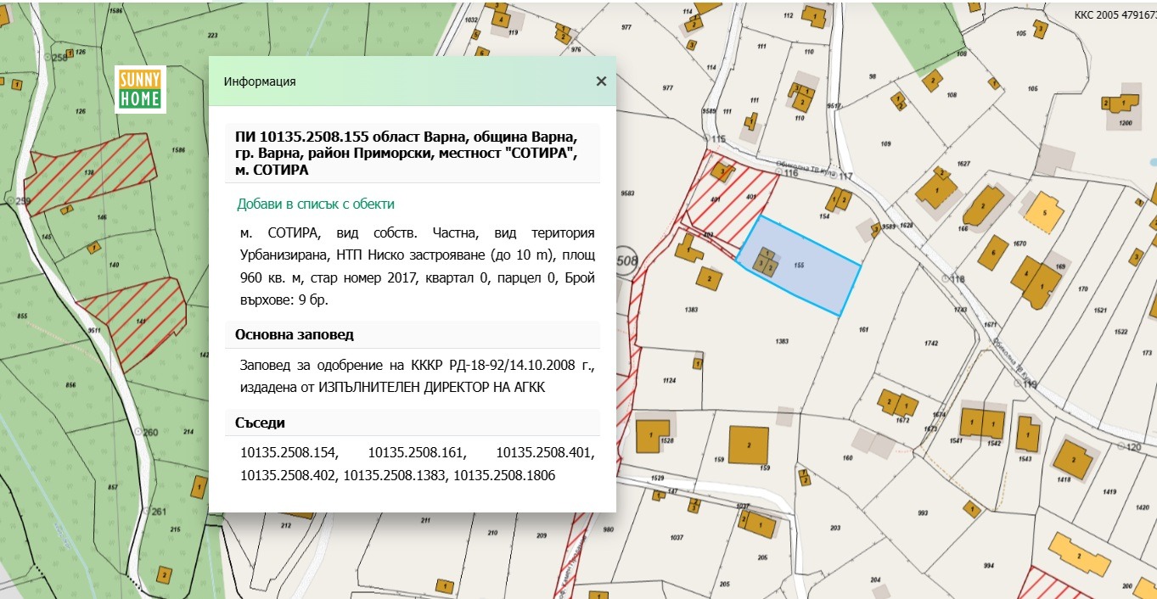This screenshot has width=1157, height=599.
Task: Select parcel 161 on the map
Action: pyautogui.click(x=864, y=329)
